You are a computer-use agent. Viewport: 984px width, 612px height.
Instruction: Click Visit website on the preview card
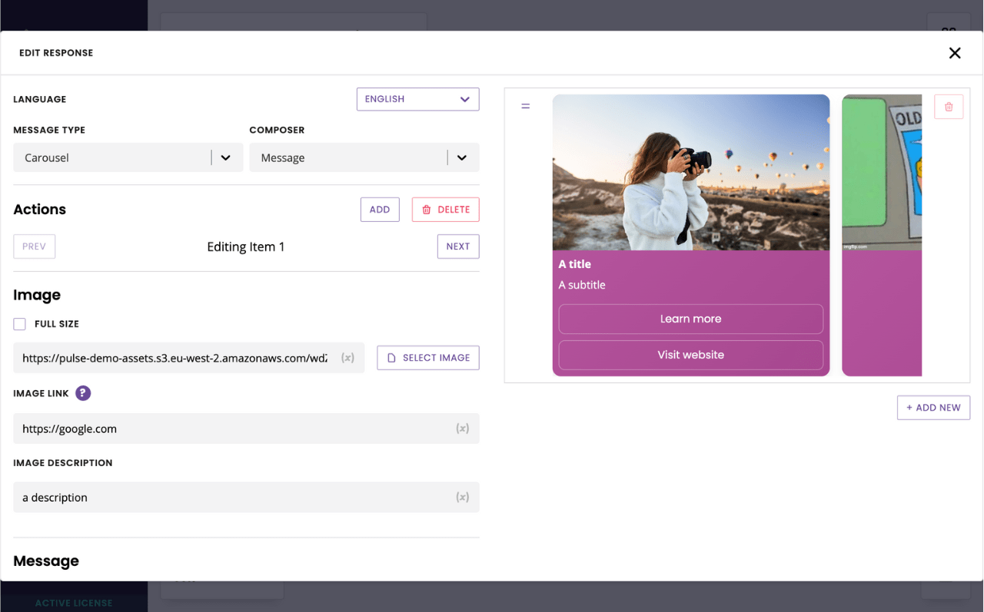[691, 355]
